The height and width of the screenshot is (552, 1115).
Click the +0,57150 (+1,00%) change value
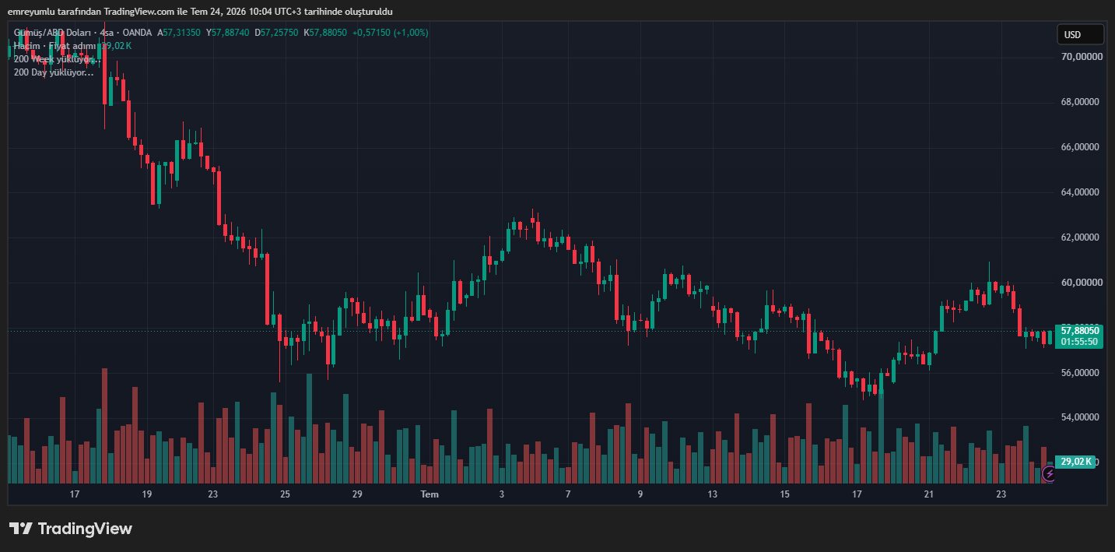pyautogui.click(x=390, y=33)
